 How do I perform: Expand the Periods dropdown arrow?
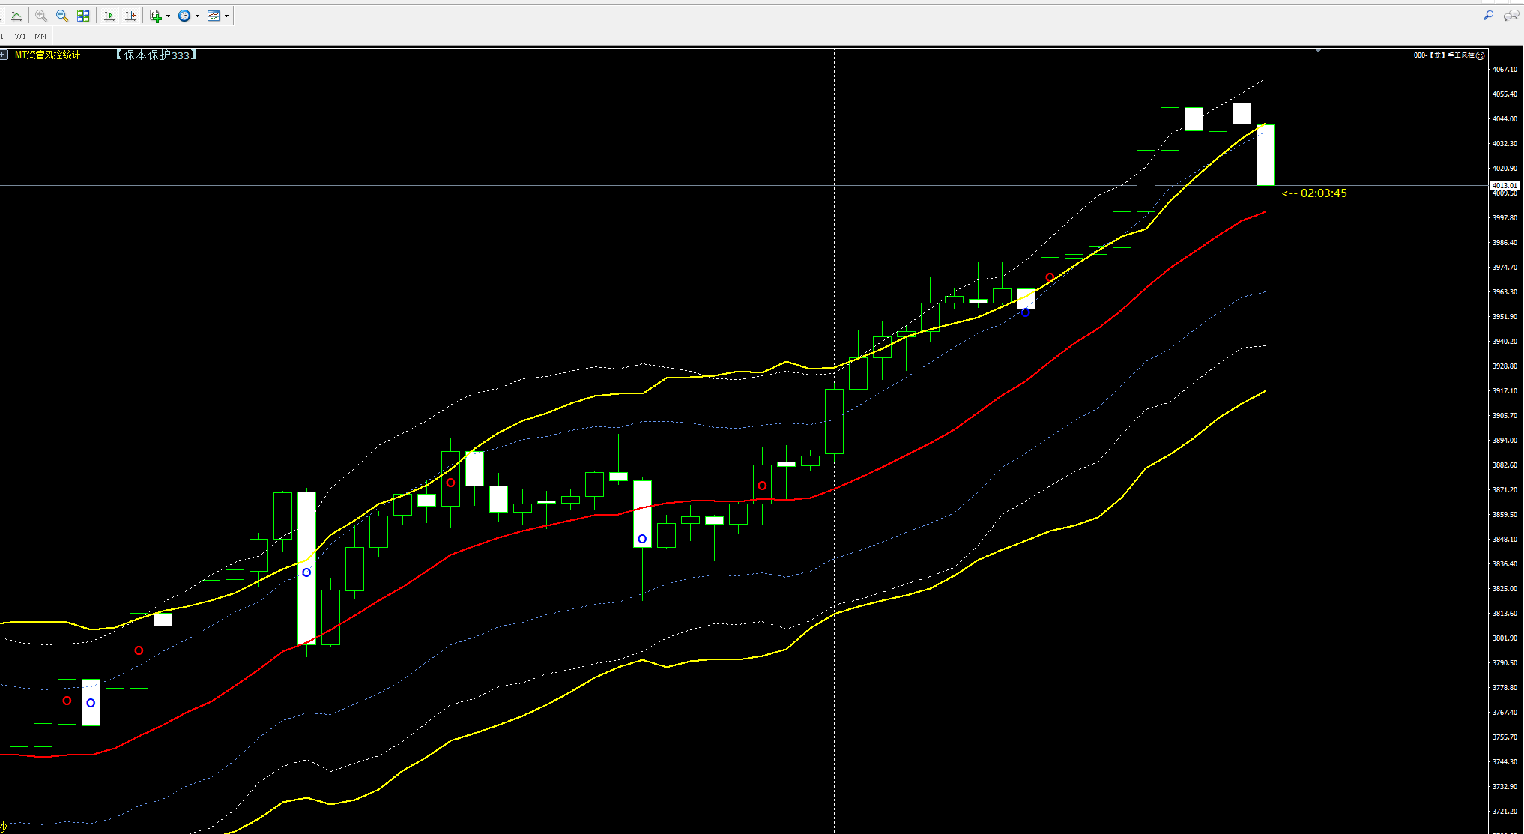198,16
